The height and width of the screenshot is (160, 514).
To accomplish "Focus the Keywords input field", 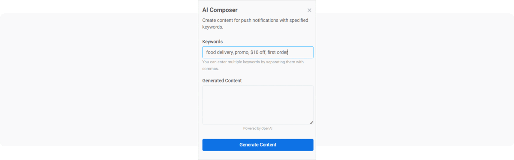I will point(258,52).
